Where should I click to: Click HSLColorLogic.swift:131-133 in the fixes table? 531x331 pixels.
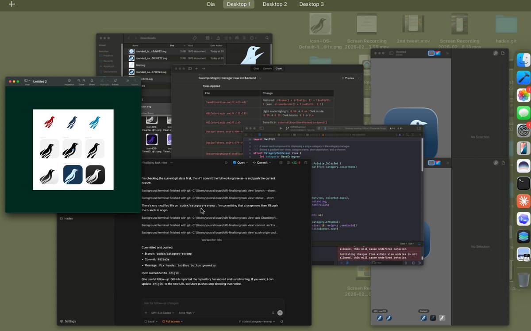pyautogui.click(x=226, y=113)
